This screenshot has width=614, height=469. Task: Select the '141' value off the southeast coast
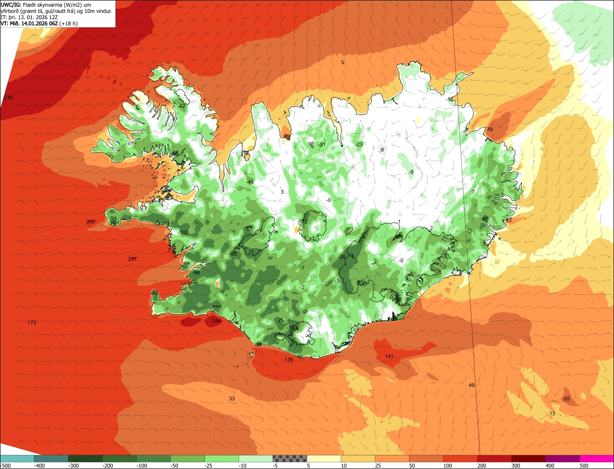(x=389, y=356)
